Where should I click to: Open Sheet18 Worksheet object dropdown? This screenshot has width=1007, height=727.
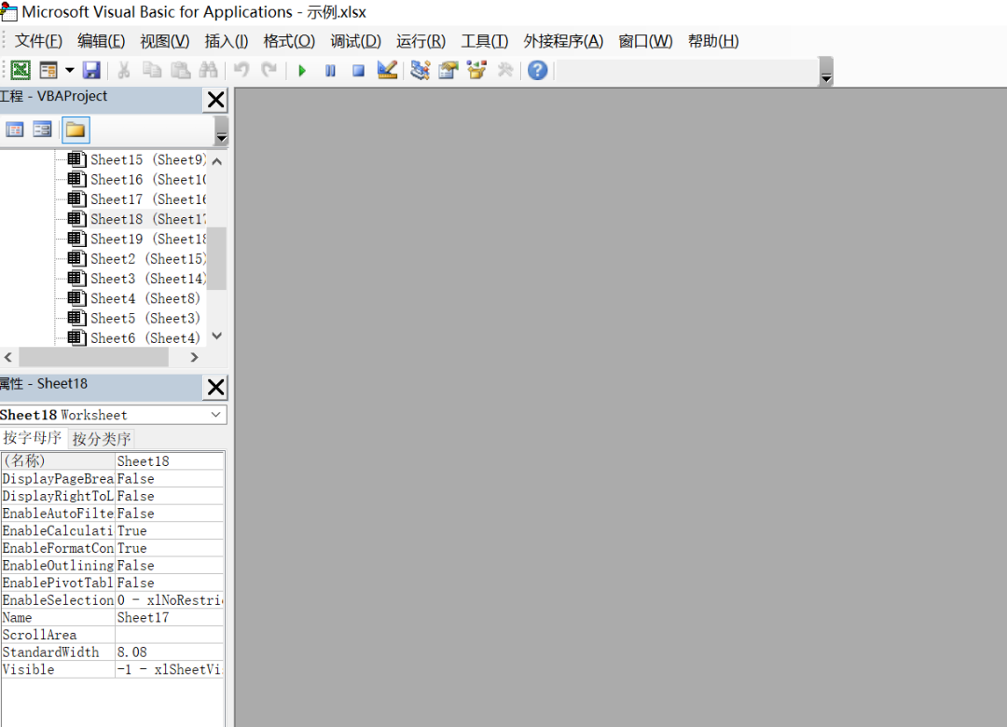pos(216,415)
